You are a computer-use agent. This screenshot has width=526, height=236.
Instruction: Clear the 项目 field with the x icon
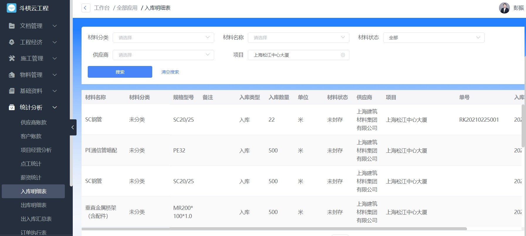coord(343,55)
